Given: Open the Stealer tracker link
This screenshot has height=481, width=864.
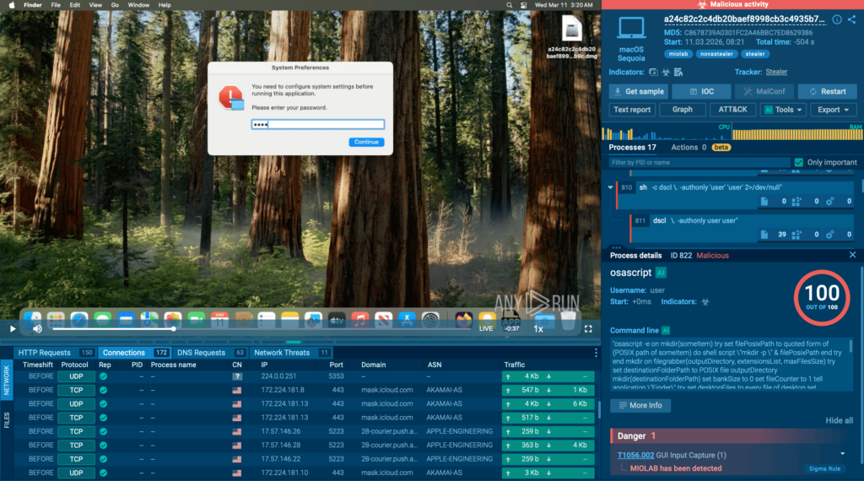Looking at the screenshot, I should pos(776,73).
